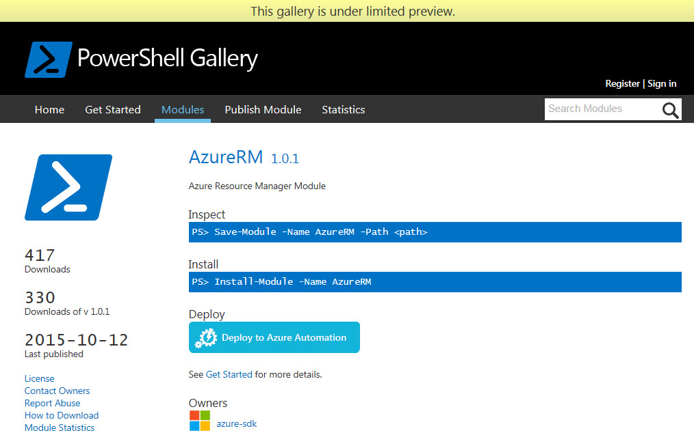Click the gear icon on Deploy button
This screenshot has width=694, height=435.
(206, 338)
